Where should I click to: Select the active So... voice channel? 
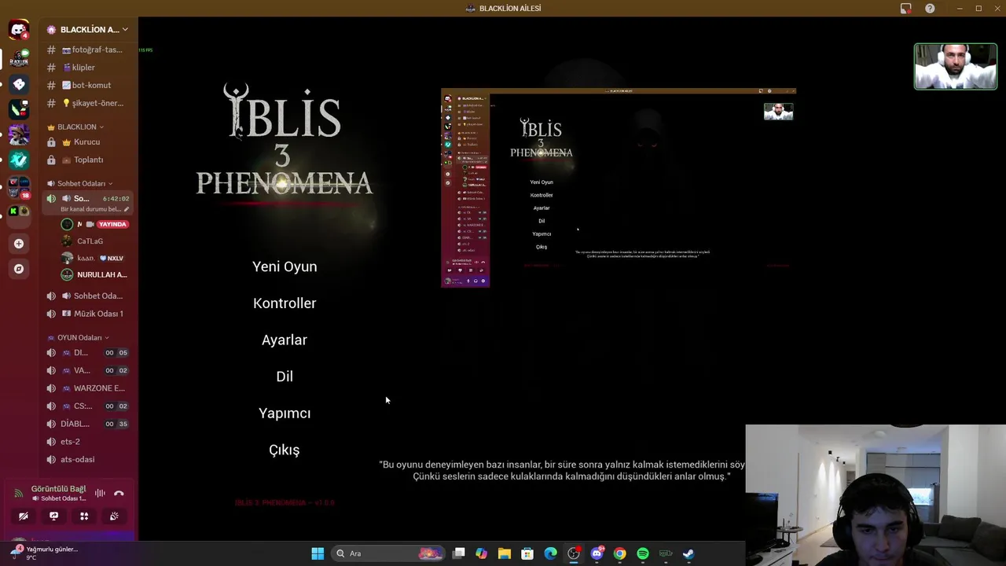point(88,203)
